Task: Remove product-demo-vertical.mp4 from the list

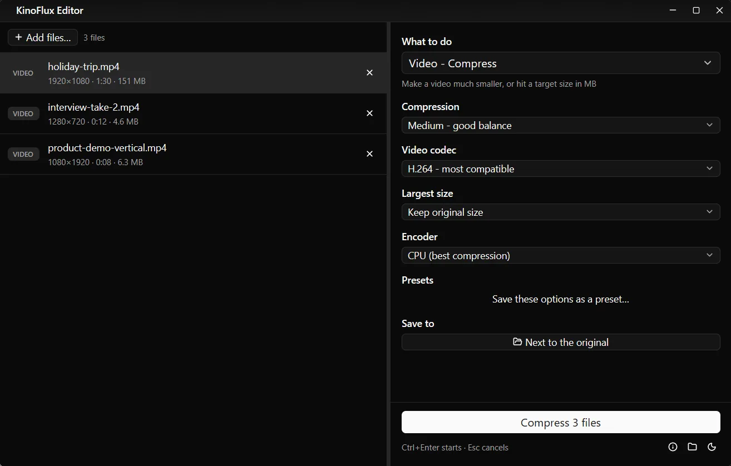Action: 369,154
